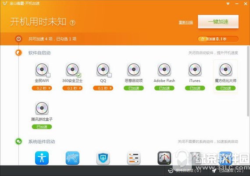Viewport: 250px width, 176px height.
Task: Click the orange 软件自启动 section icon
Action: (18, 53)
